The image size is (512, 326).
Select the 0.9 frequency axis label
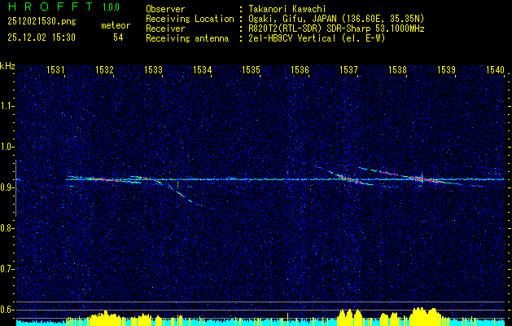8,187
